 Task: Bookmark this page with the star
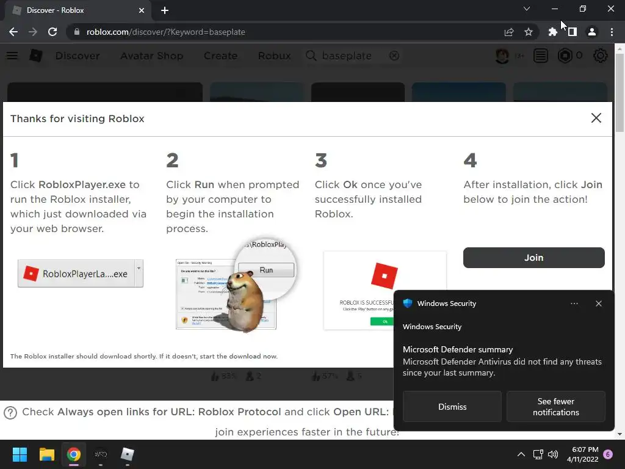[x=529, y=32]
